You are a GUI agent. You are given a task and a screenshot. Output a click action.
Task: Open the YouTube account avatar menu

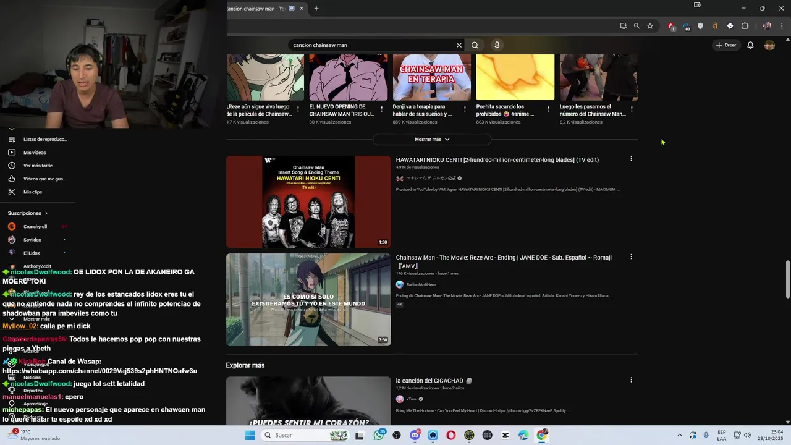[x=769, y=45]
